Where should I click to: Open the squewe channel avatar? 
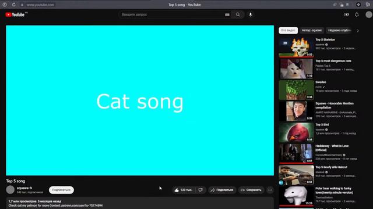(10, 190)
